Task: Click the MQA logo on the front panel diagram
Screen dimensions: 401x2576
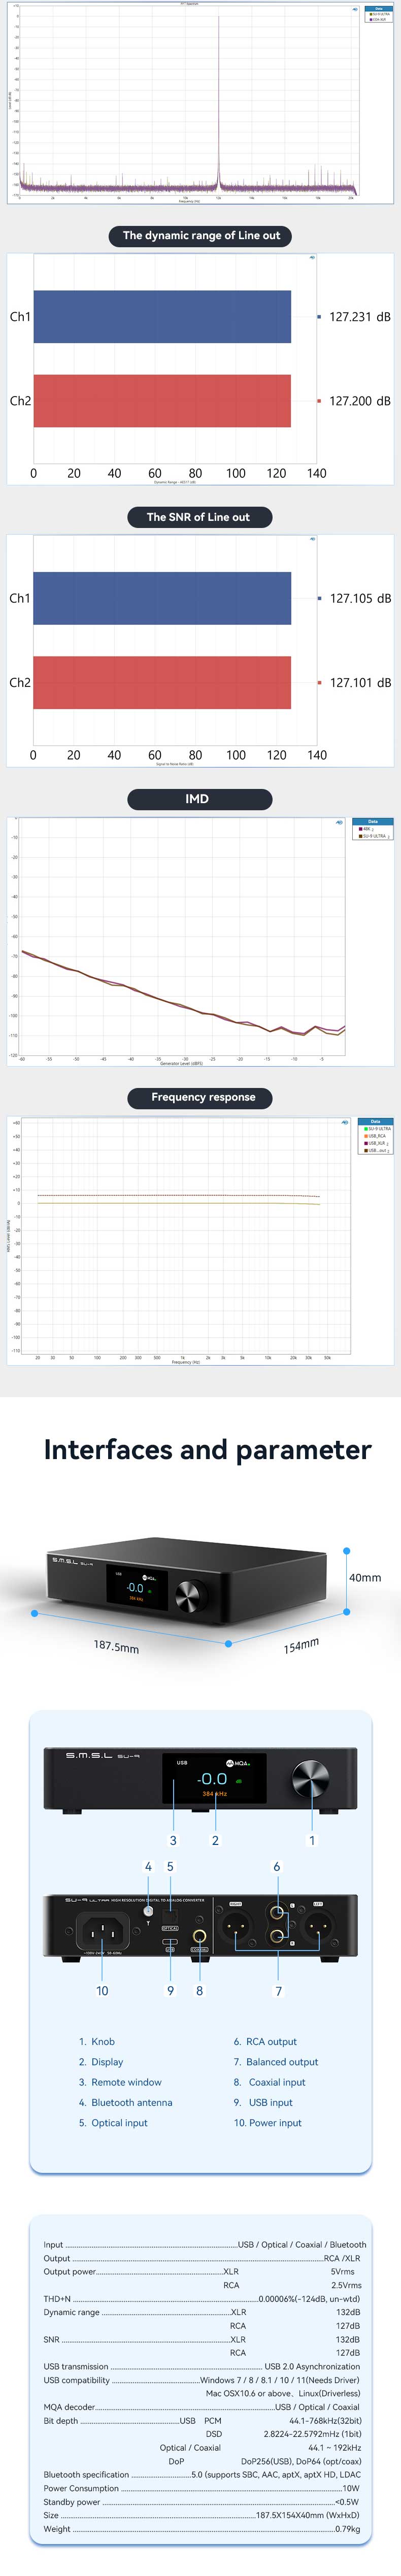Action: (238, 1763)
